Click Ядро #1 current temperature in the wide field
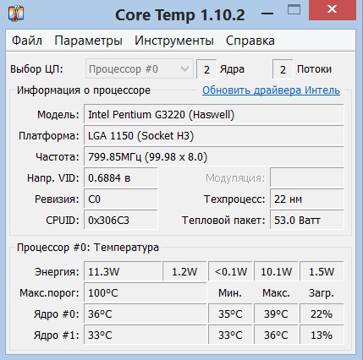Image resolution: width=363 pixels, height=360 pixels. pyautogui.click(x=146, y=335)
